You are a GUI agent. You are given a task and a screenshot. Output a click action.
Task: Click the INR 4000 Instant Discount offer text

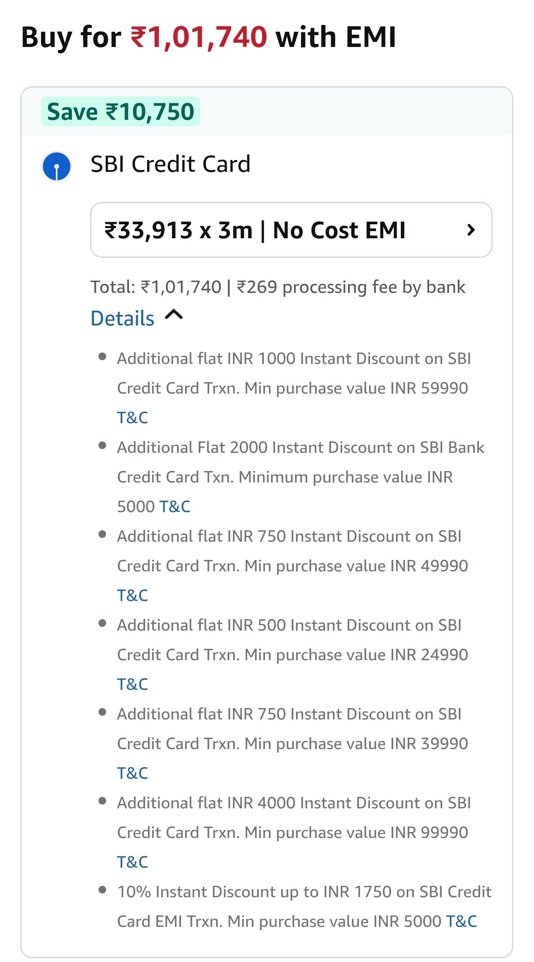tap(293, 818)
